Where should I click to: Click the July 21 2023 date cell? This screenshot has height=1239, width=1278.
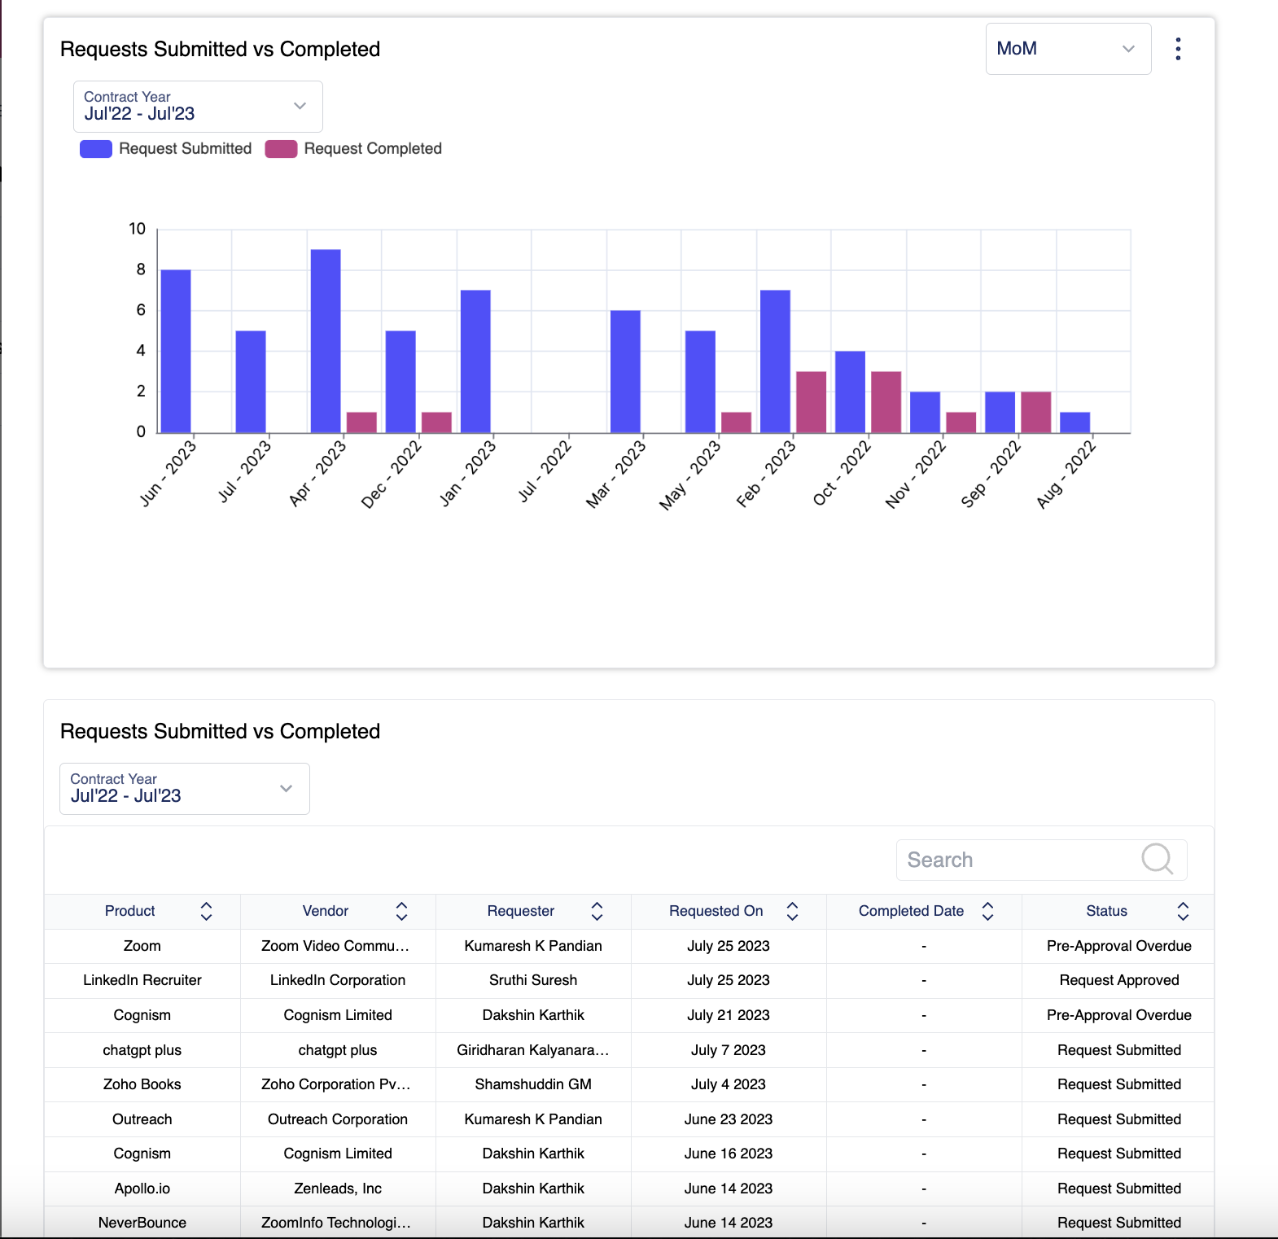pos(729,1015)
